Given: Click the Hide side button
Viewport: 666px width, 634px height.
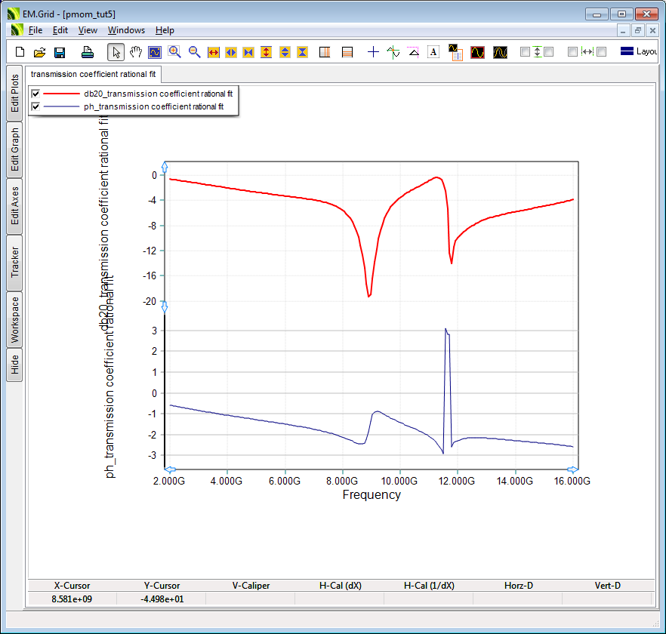Looking at the screenshot, I should pyautogui.click(x=14, y=366).
